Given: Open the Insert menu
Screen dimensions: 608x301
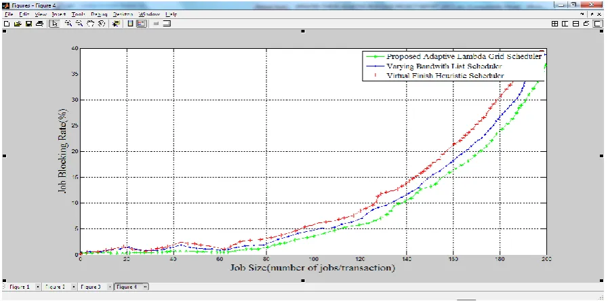Looking at the screenshot, I should pyautogui.click(x=60, y=14).
